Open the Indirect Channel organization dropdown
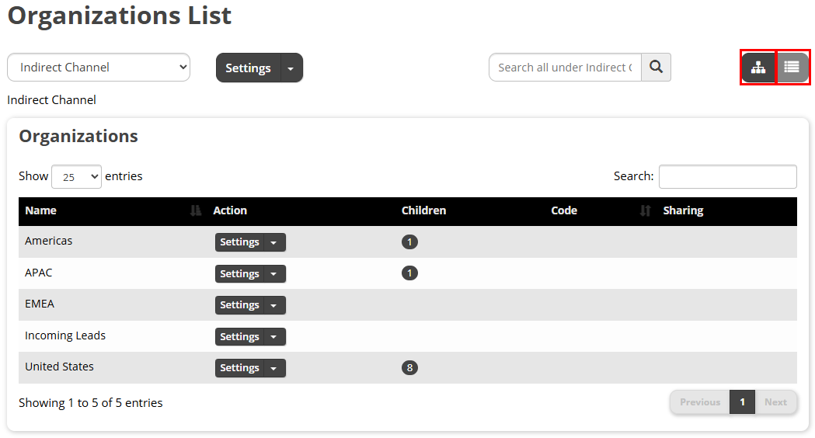The width and height of the screenshot is (815, 438). (99, 67)
